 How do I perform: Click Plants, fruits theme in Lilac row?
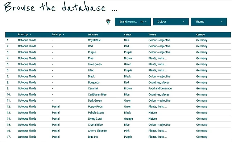coord(157,70)
